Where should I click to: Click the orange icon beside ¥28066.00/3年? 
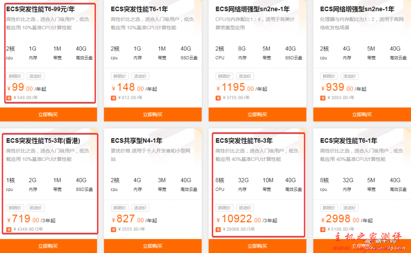tap(218, 230)
